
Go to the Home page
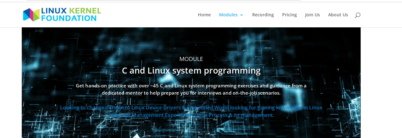(x=204, y=15)
